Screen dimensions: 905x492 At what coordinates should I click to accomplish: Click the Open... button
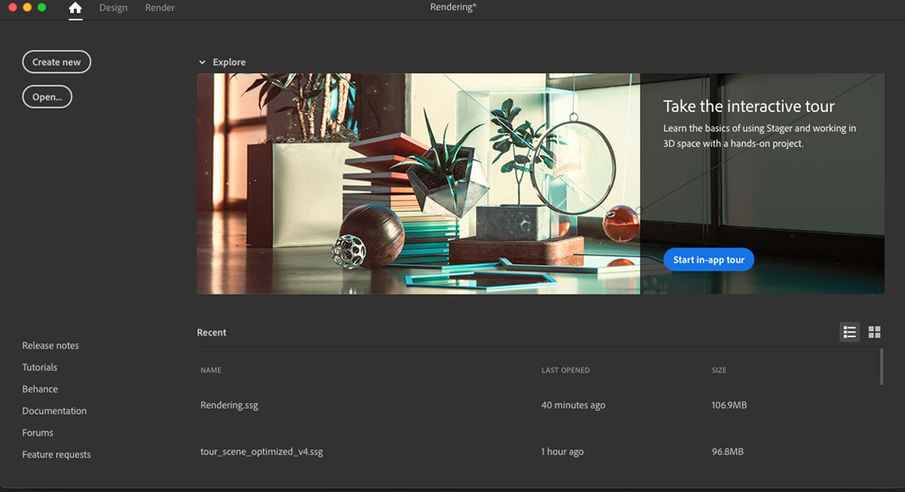(x=47, y=96)
